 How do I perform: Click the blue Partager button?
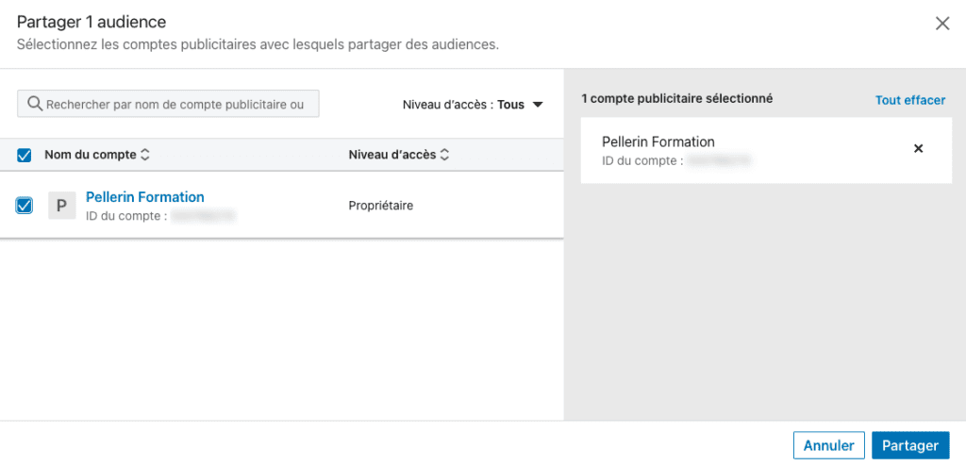909,445
